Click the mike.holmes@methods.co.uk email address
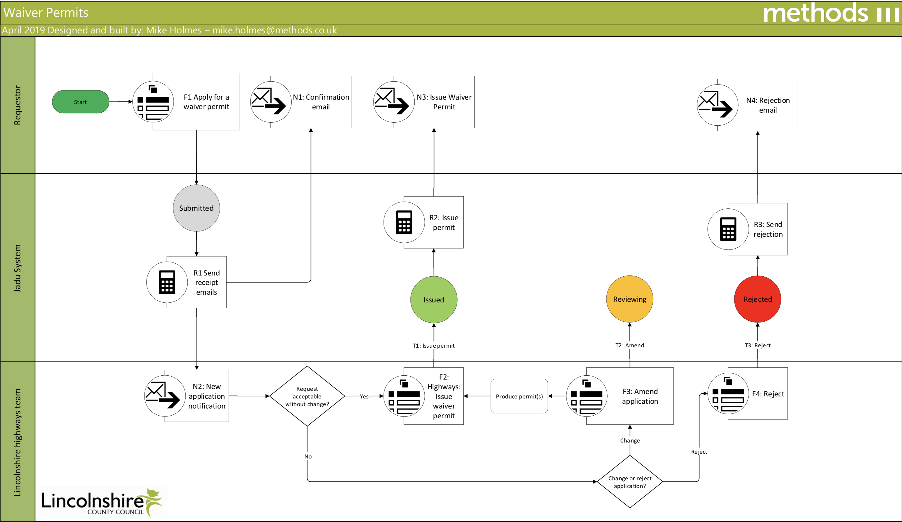Screen dimensions: 902x522 click(x=275, y=30)
